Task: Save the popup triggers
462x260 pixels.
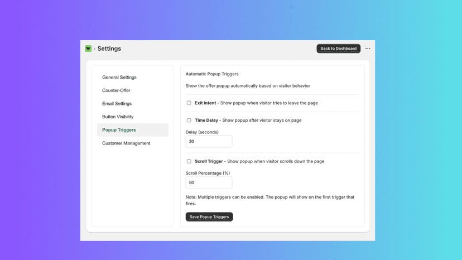Action: pyautogui.click(x=209, y=216)
